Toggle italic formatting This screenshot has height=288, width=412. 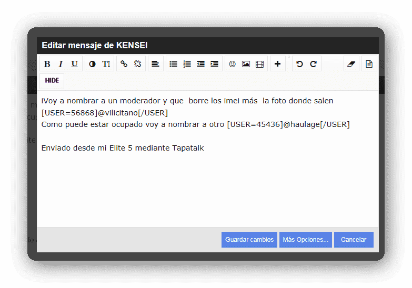(x=61, y=64)
